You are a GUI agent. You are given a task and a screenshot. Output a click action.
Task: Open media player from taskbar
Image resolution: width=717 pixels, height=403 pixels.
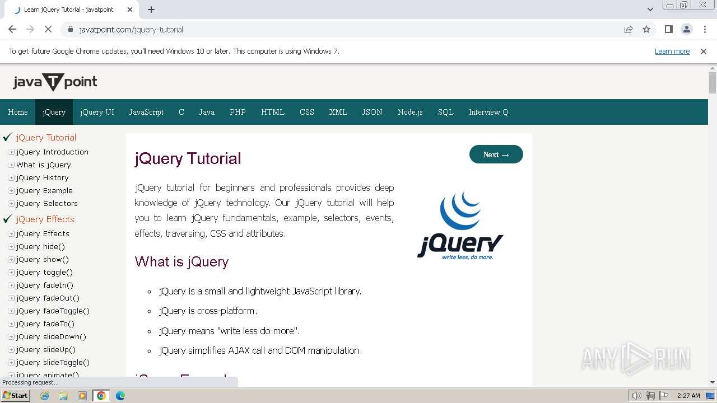pyautogui.click(x=82, y=396)
